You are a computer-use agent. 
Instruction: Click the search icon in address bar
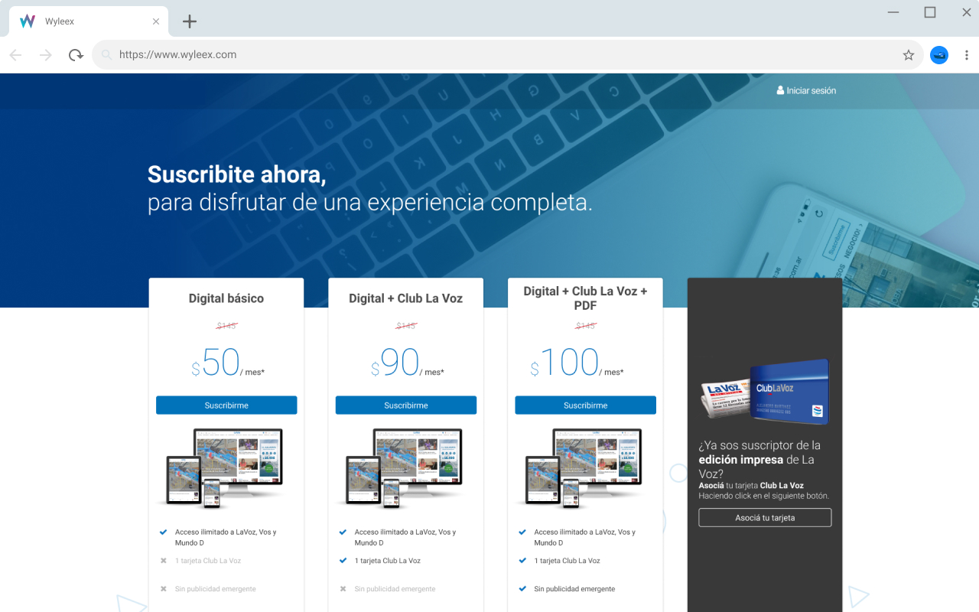pyautogui.click(x=106, y=55)
